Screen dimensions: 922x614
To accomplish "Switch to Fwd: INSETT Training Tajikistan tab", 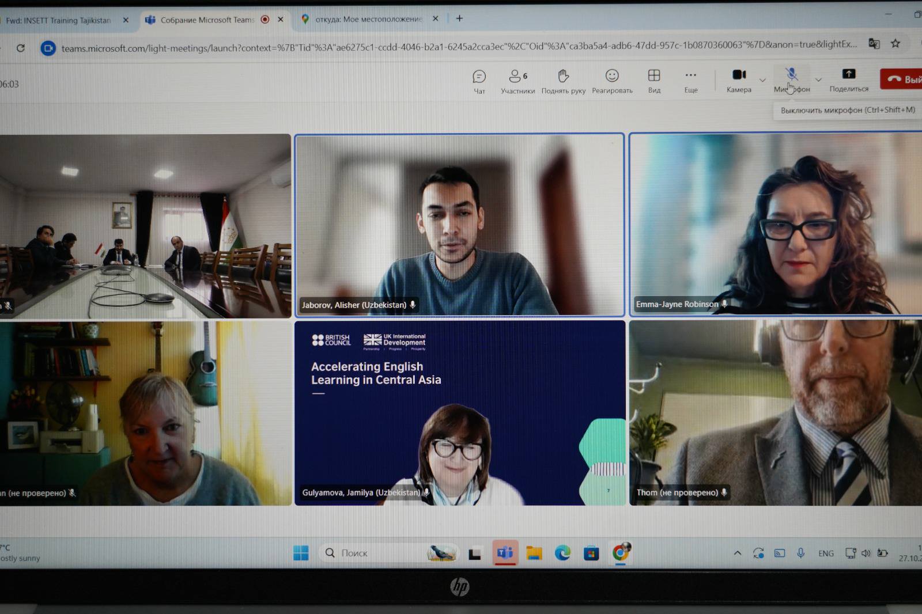I will pos(59,20).
